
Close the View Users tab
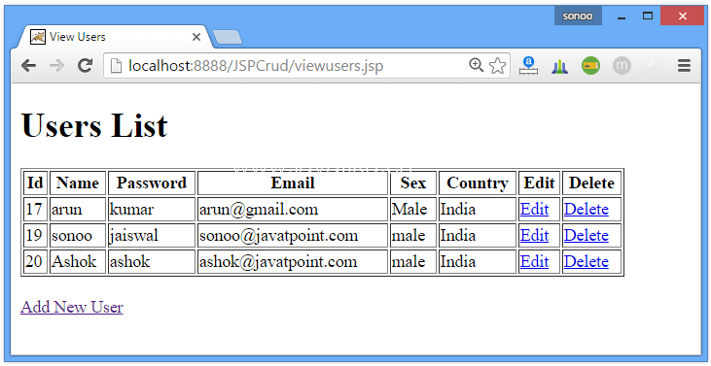coord(196,37)
